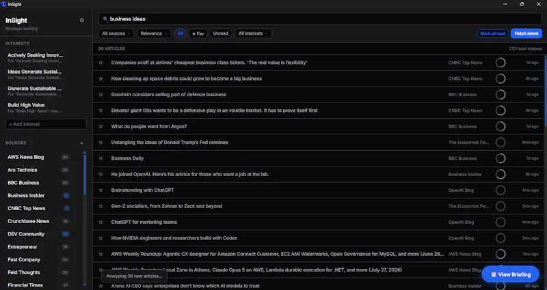Star the Arena AI CEO article
The image size is (547, 290).
click(x=101, y=286)
